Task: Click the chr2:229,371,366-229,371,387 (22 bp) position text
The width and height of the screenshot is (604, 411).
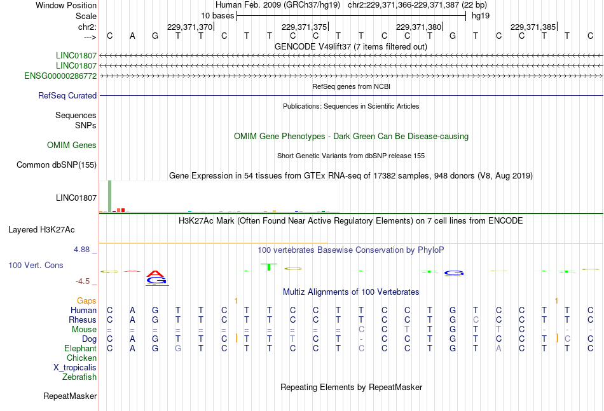Action: pyautogui.click(x=417, y=5)
